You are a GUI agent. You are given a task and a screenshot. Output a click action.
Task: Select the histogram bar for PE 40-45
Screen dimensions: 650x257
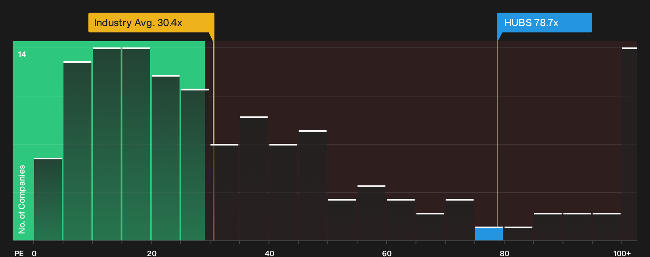(x=283, y=192)
